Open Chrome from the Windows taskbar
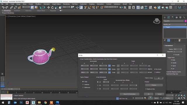The width and height of the screenshot is (187, 105). (45, 102)
